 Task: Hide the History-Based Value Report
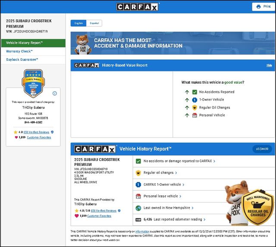pyautogui.click(x=269, y=65)
